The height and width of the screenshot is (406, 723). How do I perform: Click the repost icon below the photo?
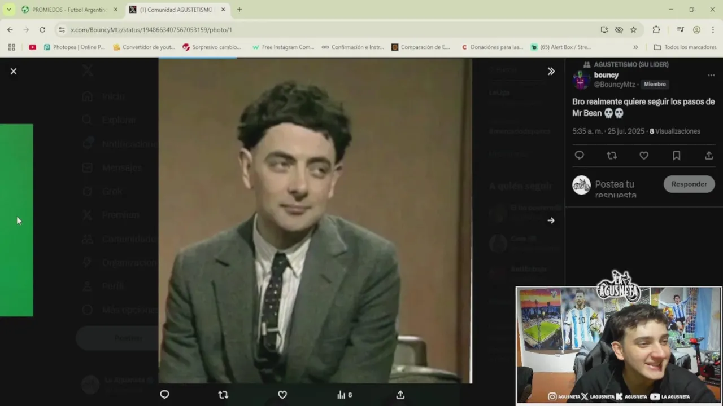click(x=223, y=395)
